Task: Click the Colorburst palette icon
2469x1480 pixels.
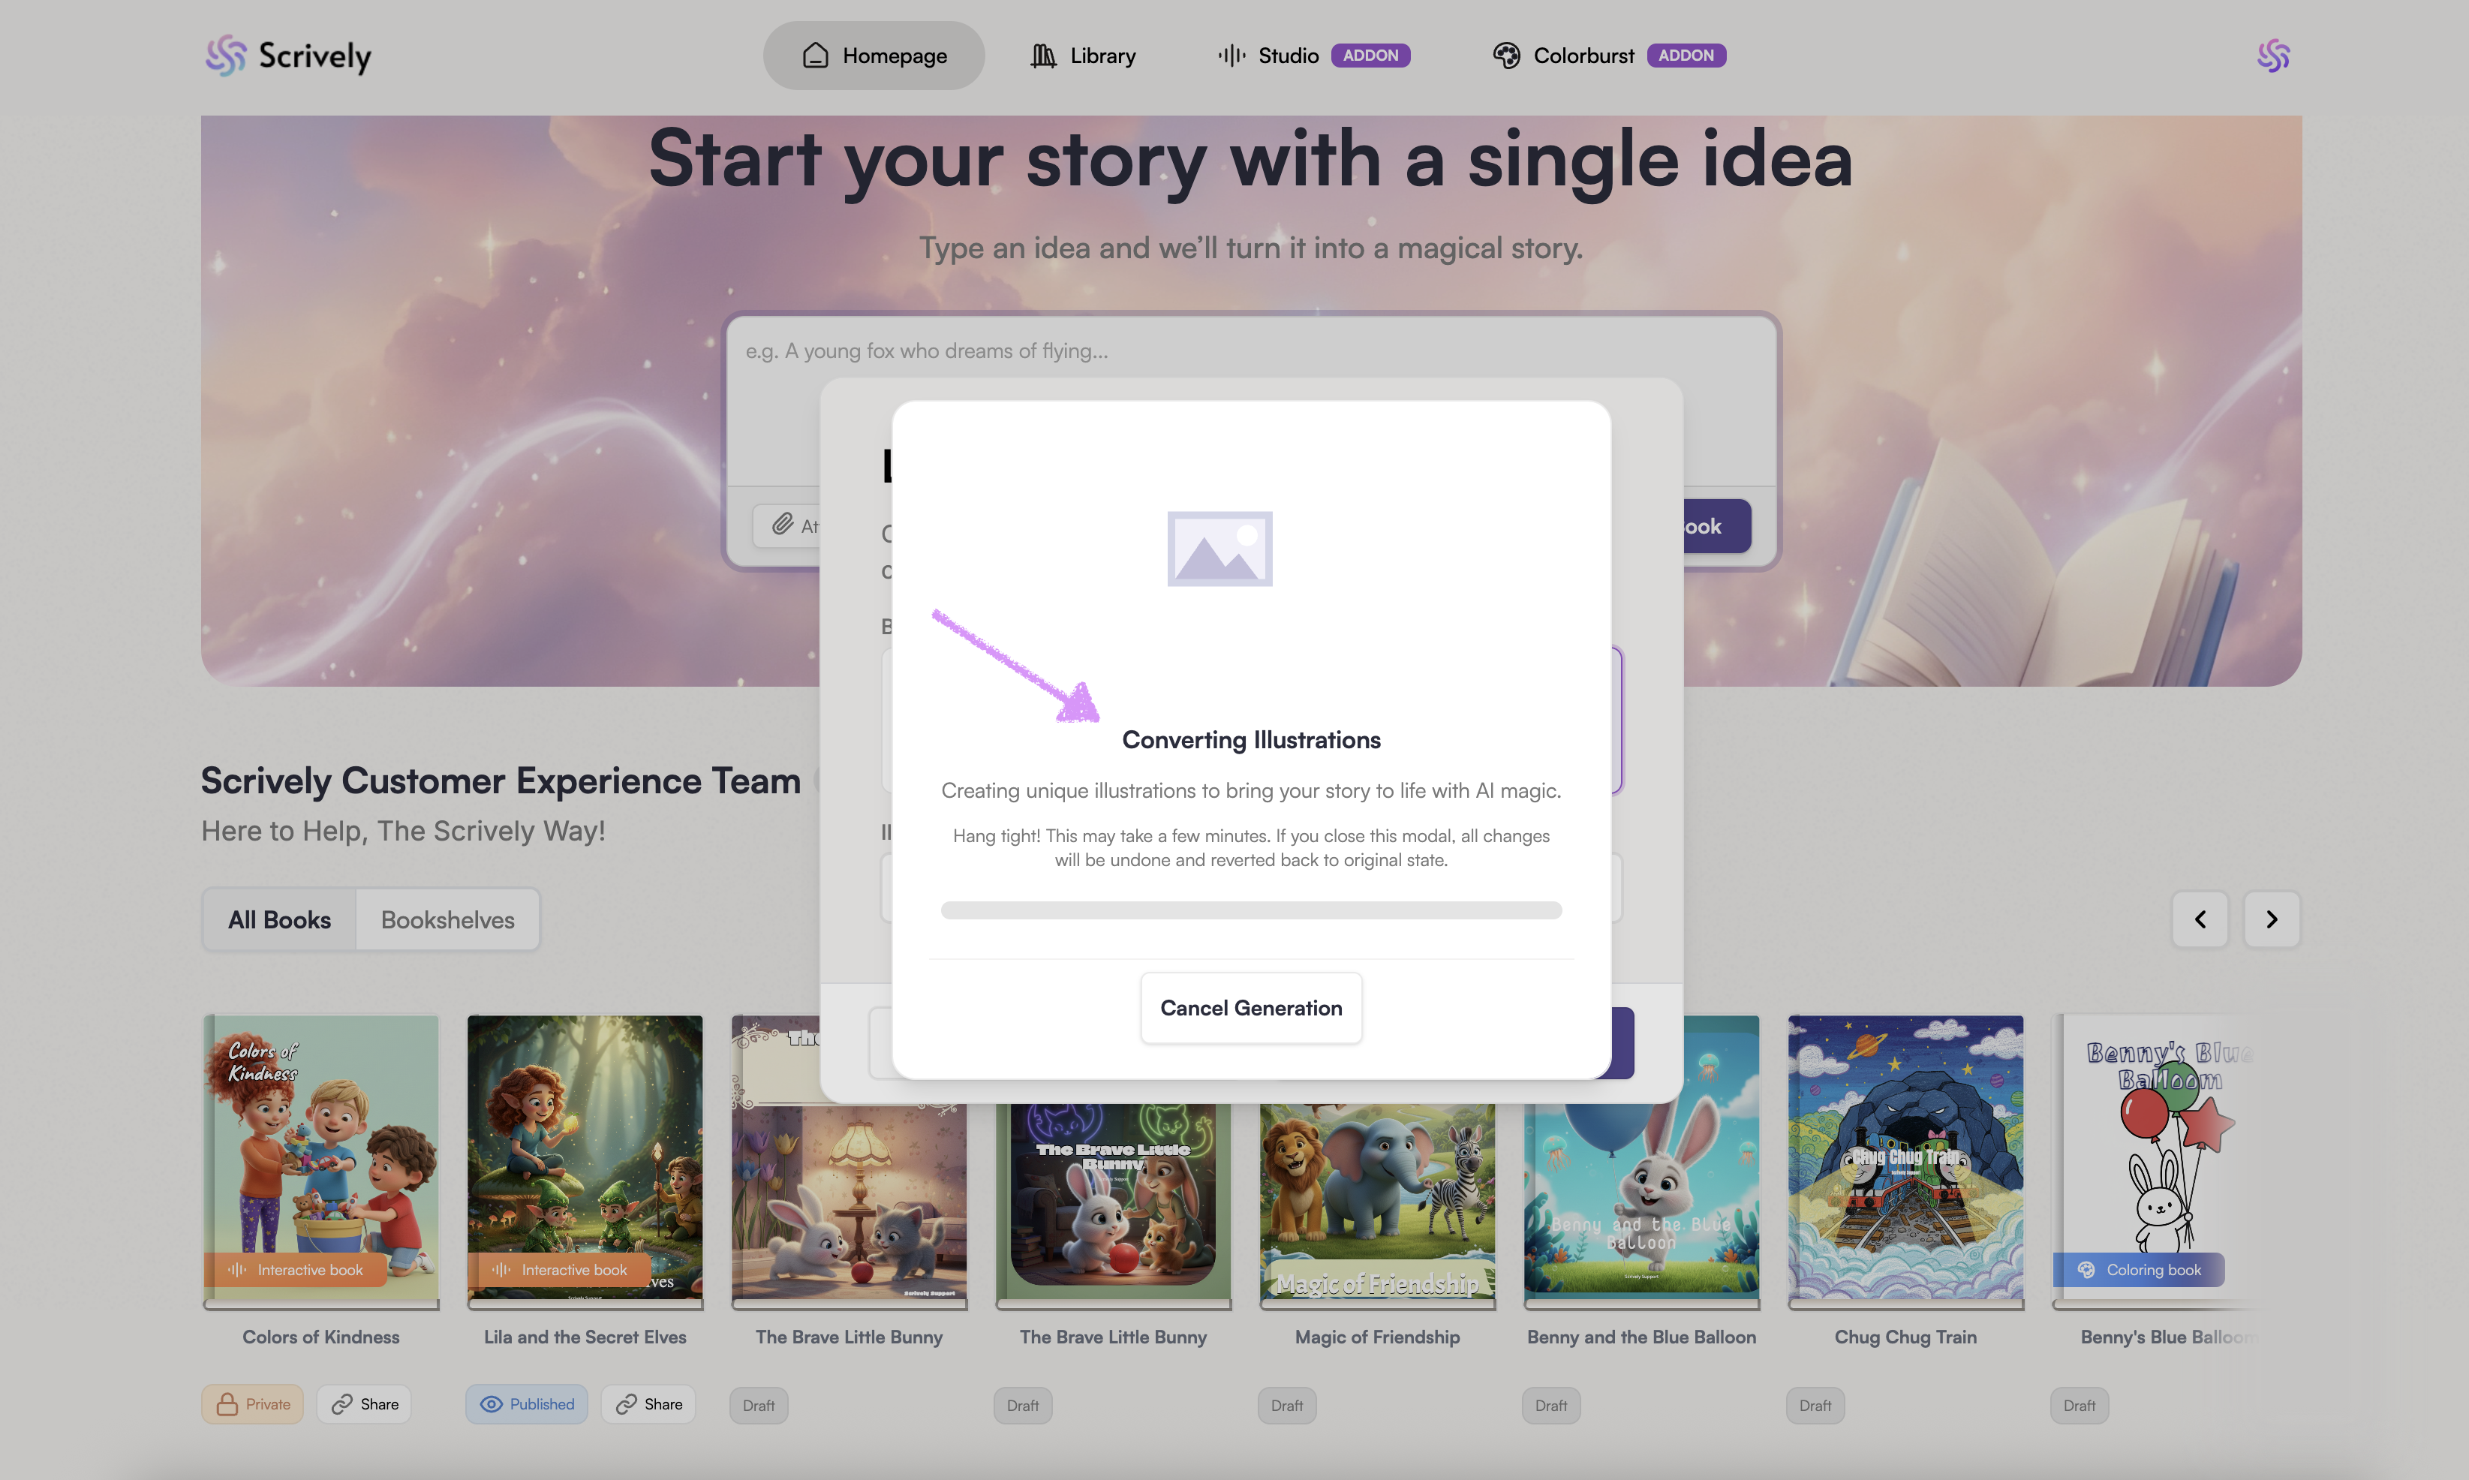Action: pyautogui.click(x=1505, y=56)
